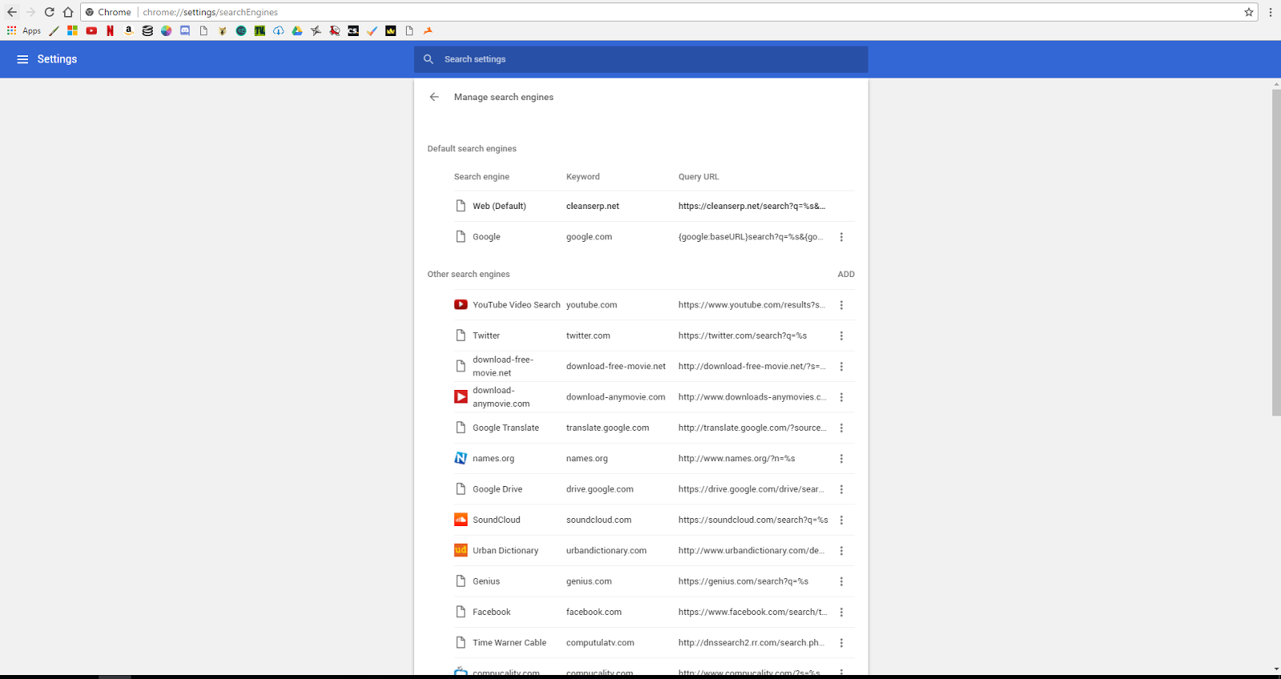Select the YouTube Video Search name
Viewport: 1281px width, 679px height.
(x=516, y=305)
